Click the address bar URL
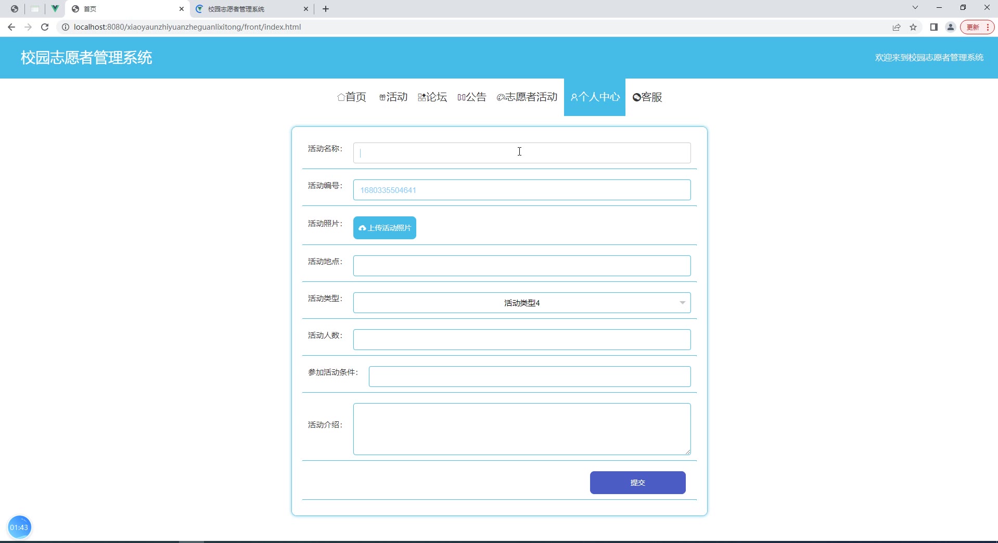Screen dimensions: 998x543 187,27
